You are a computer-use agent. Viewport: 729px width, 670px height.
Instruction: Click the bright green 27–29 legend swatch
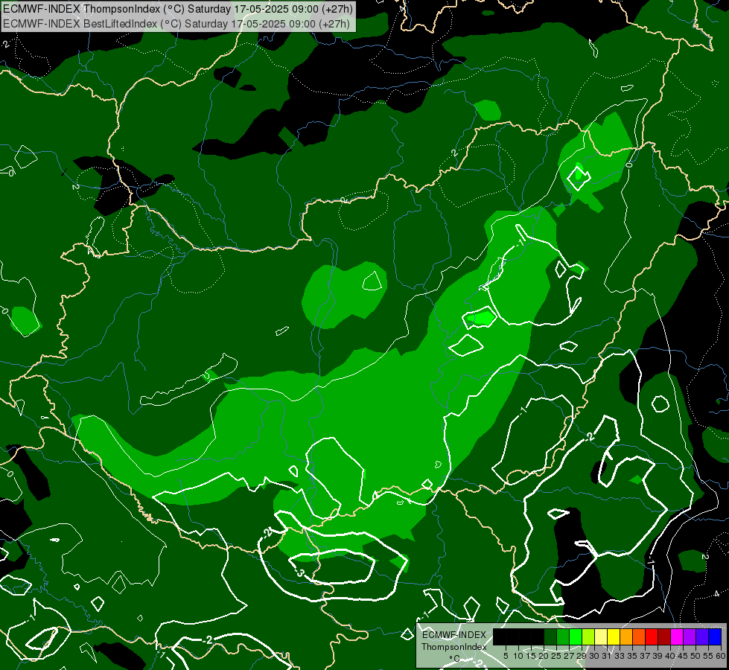coord(576,636)
